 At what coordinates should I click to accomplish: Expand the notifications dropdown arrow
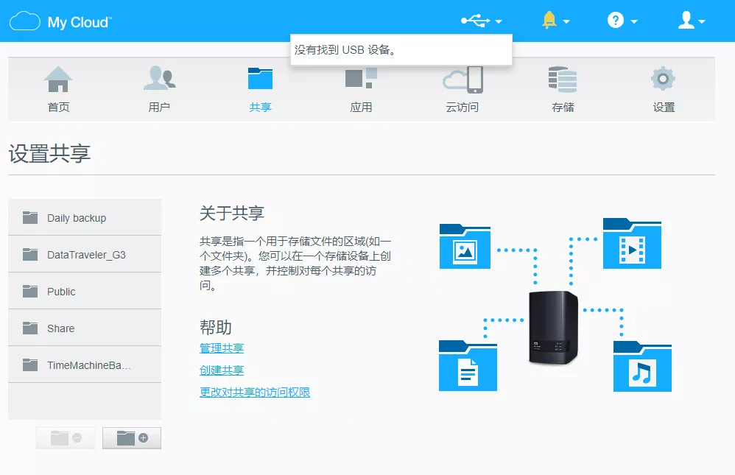pyautogui.click(x=566, y=21)
